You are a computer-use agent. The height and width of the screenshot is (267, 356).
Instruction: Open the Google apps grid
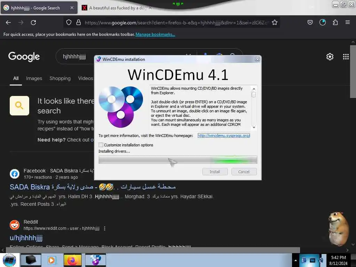tap(346, 57)
